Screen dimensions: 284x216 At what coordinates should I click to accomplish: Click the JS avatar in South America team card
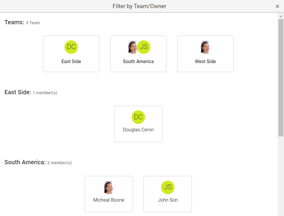(143, 47)
